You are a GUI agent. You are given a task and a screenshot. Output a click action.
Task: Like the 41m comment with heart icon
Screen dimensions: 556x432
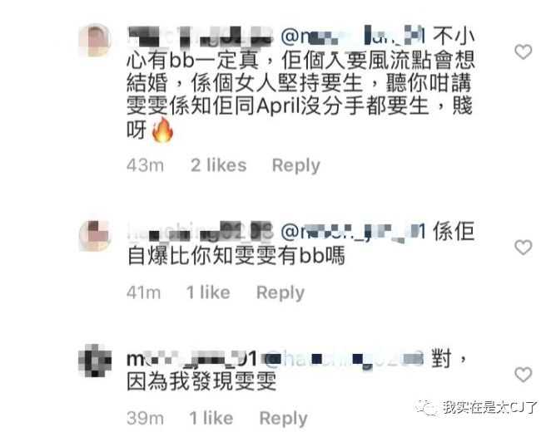click(523, 247)
